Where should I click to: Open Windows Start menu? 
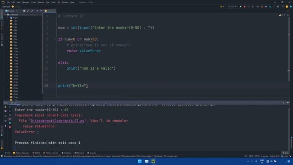tap(140, 161)
